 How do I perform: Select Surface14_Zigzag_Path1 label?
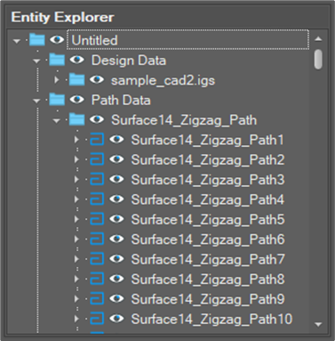[207, 140]
